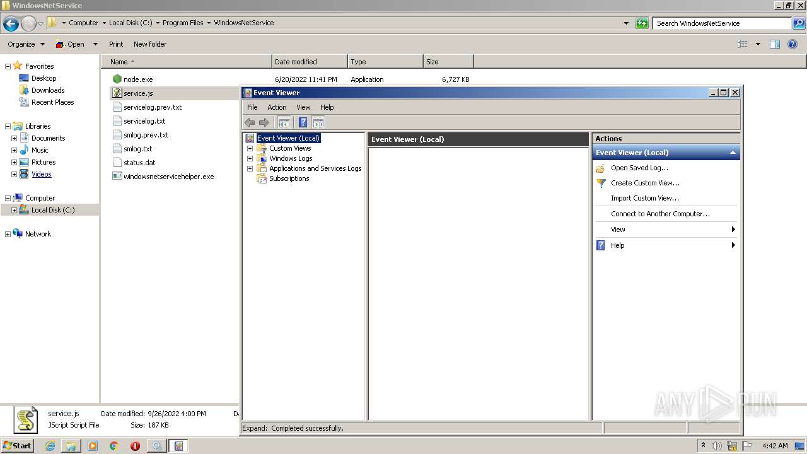Open the Action menu in Event Viewer
The width and height of the screenshot is (807, 454).
pos(277,107)
